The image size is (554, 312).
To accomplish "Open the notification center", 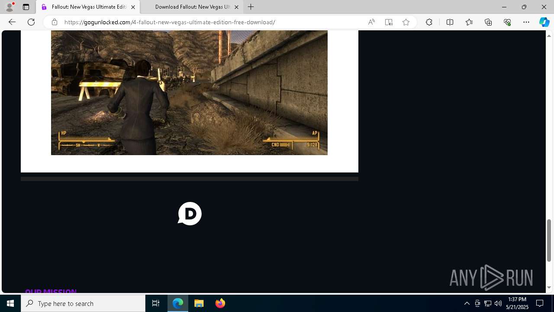I will (540, 303).
